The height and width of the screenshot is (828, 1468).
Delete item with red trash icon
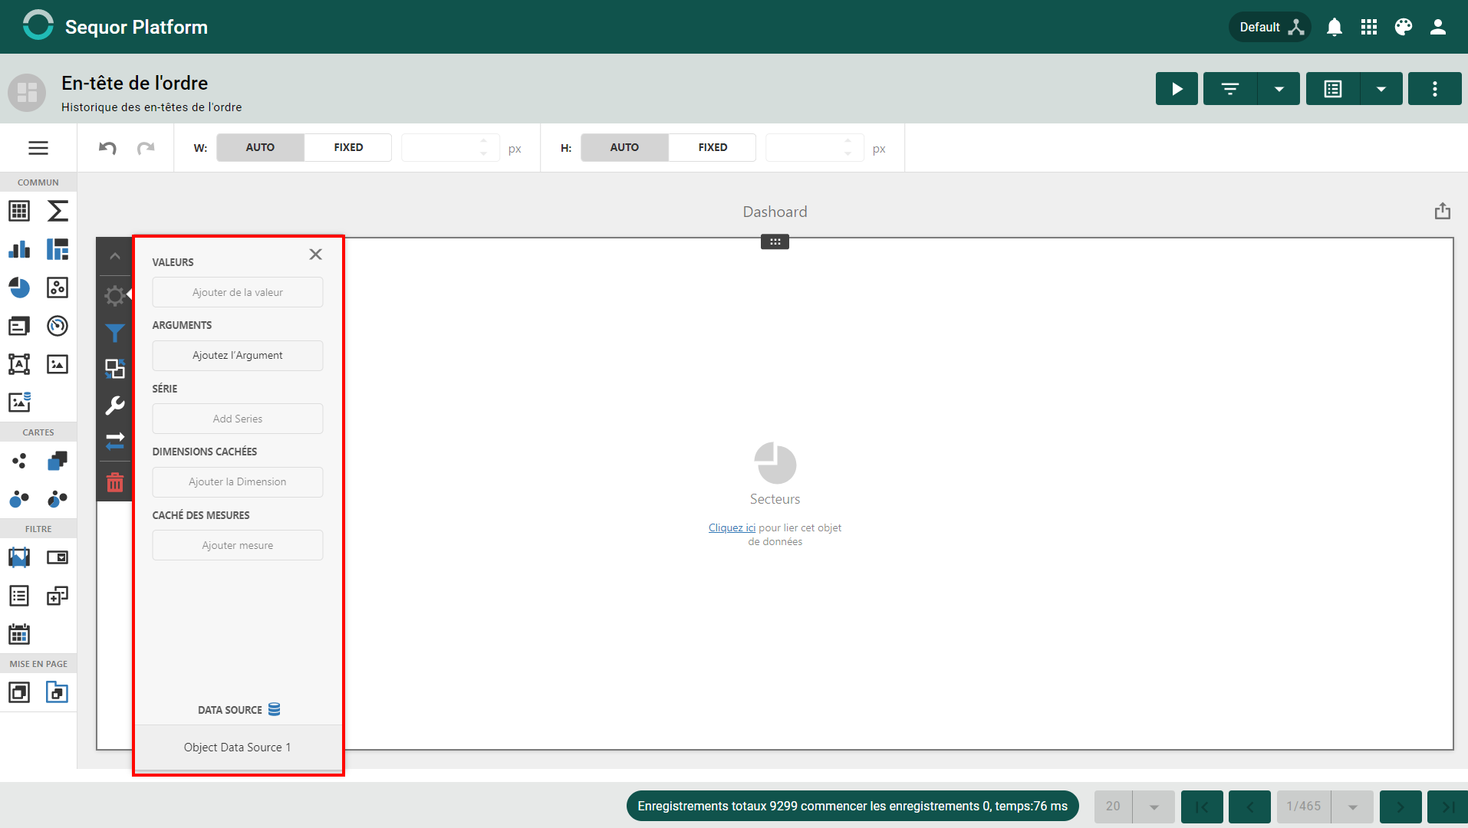[115, 482]
